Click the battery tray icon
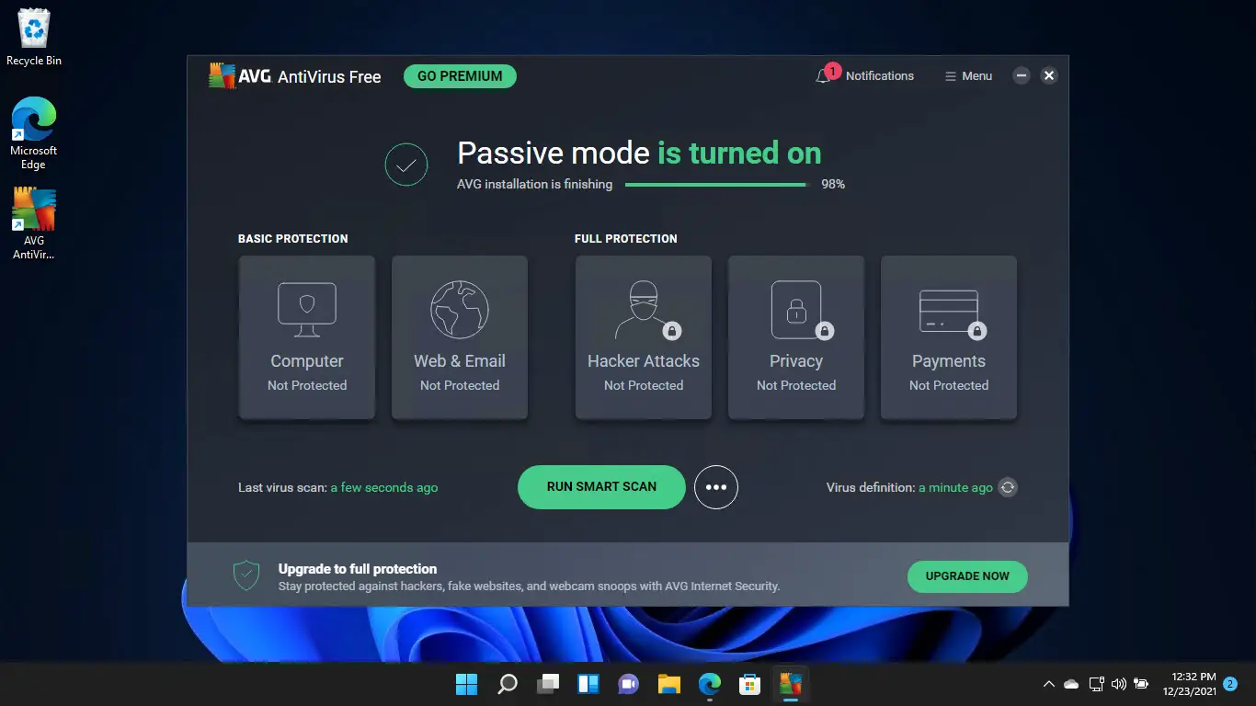 1142,684
